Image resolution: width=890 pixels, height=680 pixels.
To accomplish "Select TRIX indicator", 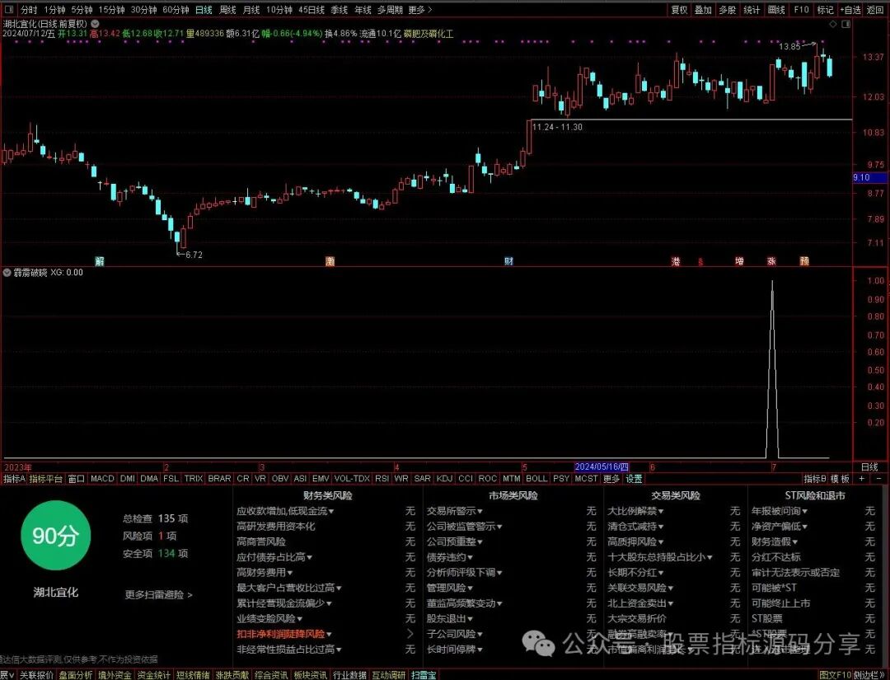I will 193,479.
